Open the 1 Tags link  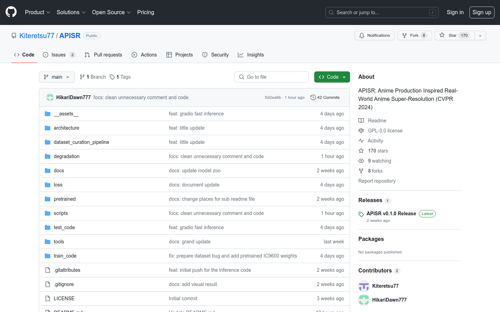pos(120,77)
